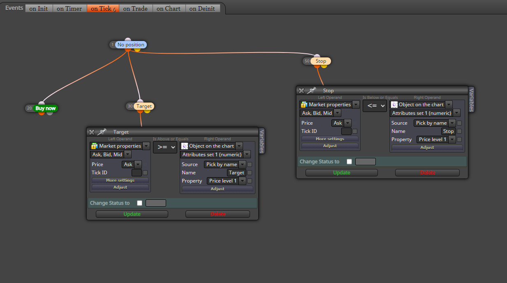Open the Variables side tab on Target panel
Viewport: 507px width, 283px height.
tap(262, 141)
